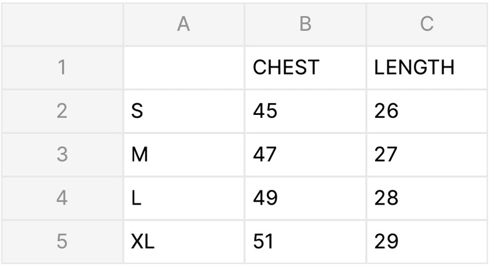This screenshot has width=492, height=266.
Task: Click the chest value 51 cell
Action: click(305, 241)
